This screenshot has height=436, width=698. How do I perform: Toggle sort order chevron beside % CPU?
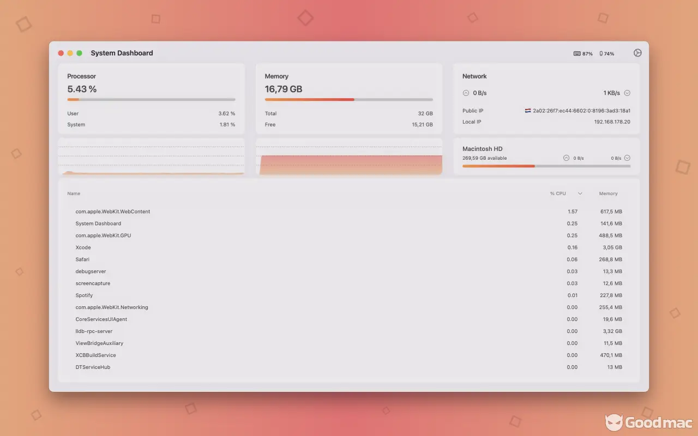click(x=580, y=193)
